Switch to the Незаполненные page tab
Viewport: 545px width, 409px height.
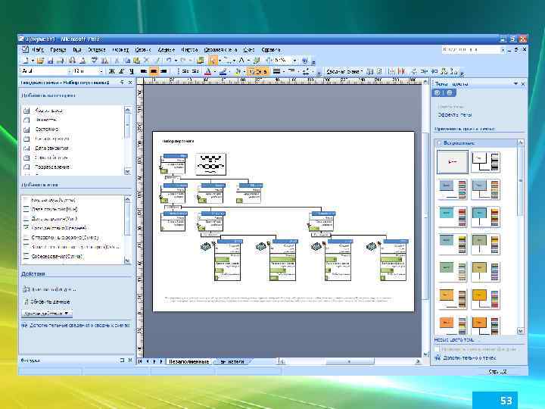click(x=188, y=362)
